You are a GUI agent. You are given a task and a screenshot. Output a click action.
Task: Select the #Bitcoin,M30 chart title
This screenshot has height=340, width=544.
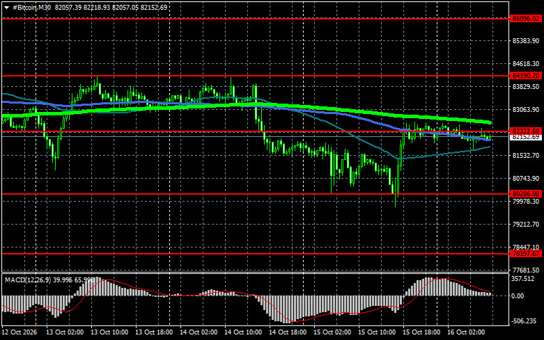tap(31, 7)
